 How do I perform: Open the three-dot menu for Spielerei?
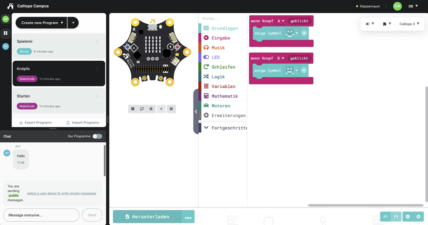pos(97,42)
